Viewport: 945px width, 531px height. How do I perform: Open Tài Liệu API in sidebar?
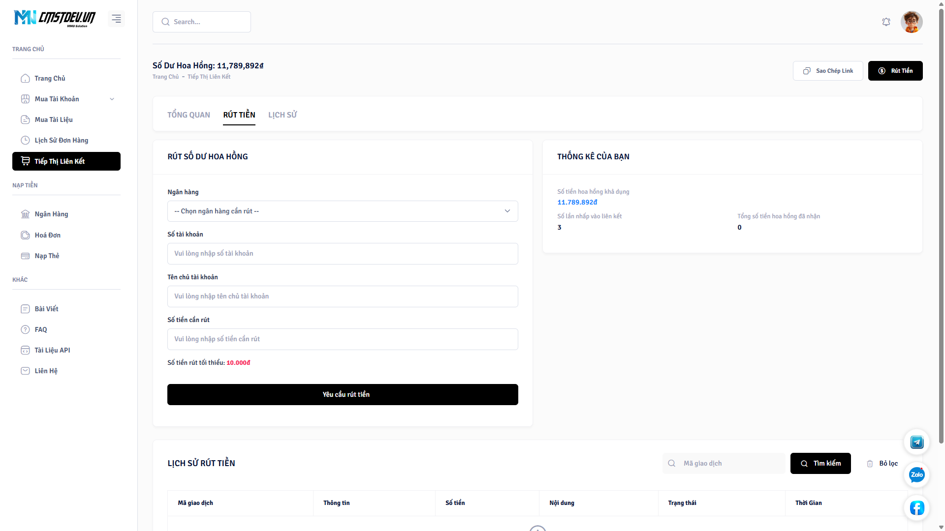point(52,350)
